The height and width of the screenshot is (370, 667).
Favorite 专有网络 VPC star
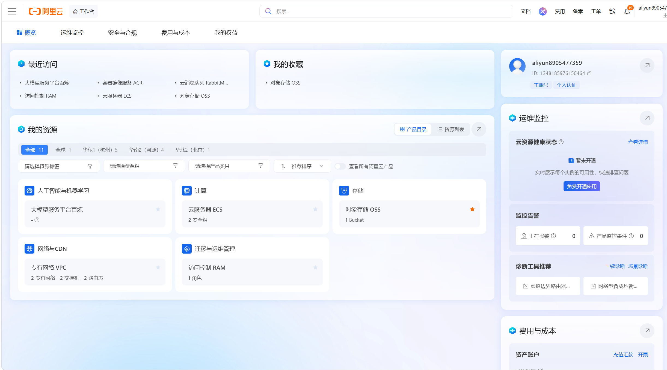(158, 267)
